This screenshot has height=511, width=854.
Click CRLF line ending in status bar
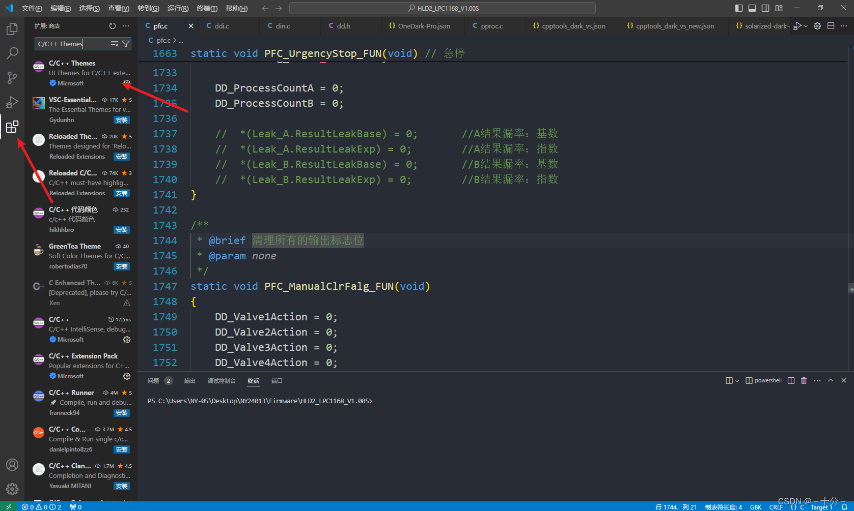(x=776, y=507)
